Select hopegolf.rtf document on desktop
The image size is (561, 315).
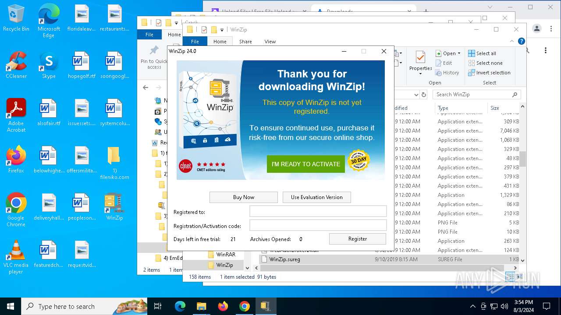[82, 66]
